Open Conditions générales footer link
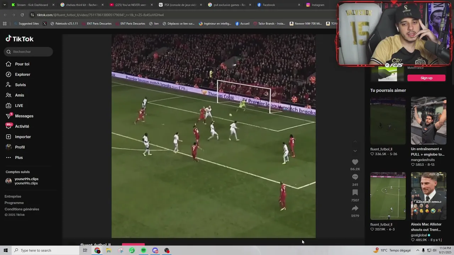The height and width of the screenshot is (255, 454). [22, 209]
